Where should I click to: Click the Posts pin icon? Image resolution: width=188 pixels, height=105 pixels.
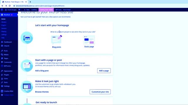[x=2, y=51]
